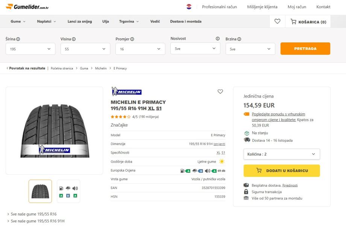Select the EU label ratings thumbnail
This screenshot has height=226, width=346.
[68, 191]
